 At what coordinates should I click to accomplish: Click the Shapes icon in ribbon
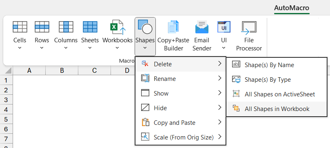145,26
